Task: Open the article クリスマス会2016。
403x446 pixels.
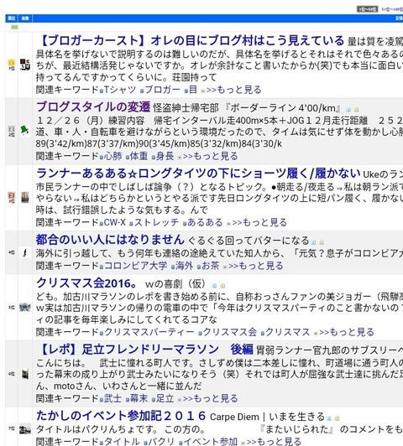Action: (x=87, y=283)
